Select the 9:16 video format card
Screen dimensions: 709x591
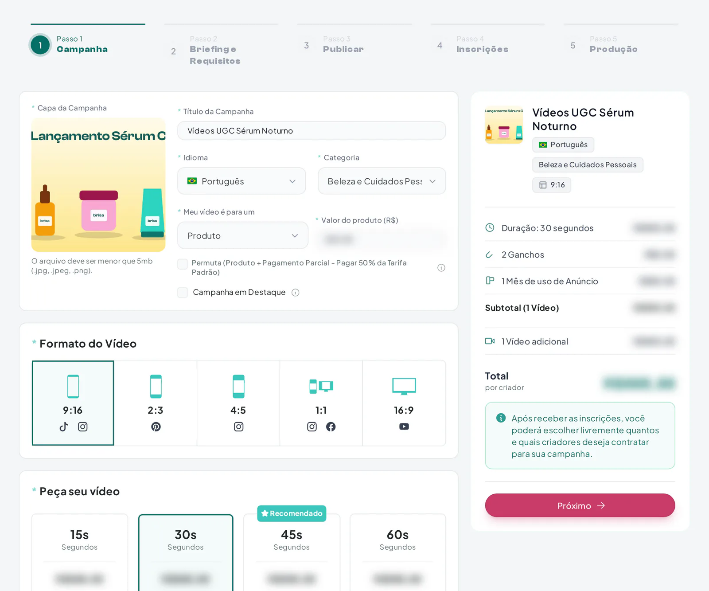coord(73,403)
